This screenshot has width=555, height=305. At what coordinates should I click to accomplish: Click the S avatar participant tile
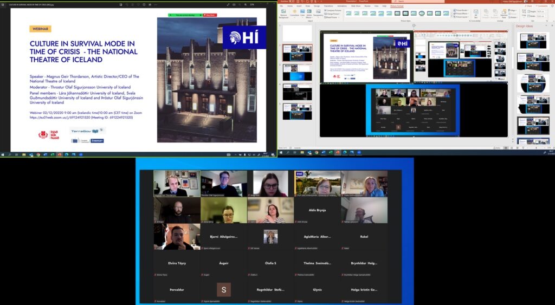point(224,290)
